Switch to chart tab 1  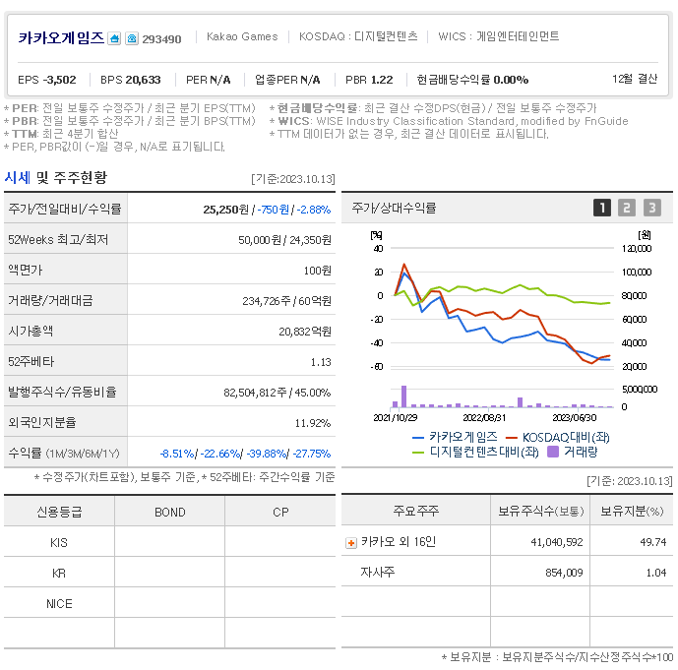point(602,208)
